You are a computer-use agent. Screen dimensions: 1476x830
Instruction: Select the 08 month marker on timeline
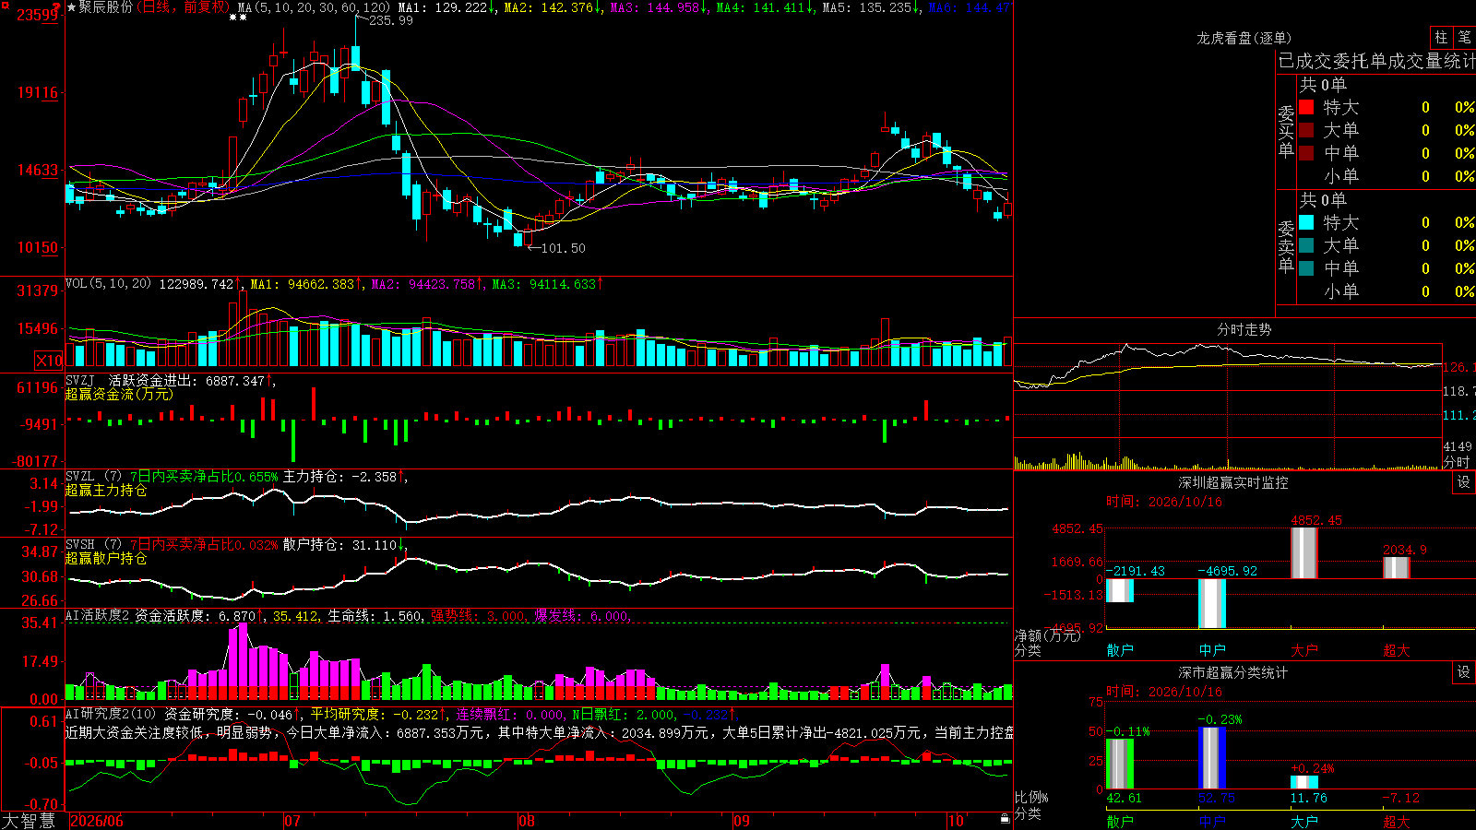[x=527, y=821]
